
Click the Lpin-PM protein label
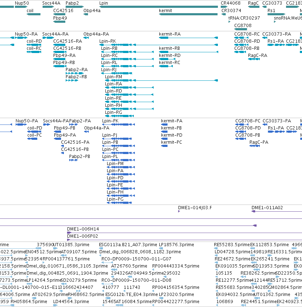tap(115, 164)
